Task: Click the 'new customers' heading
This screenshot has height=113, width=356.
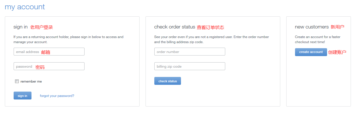Action: (312, 27)
